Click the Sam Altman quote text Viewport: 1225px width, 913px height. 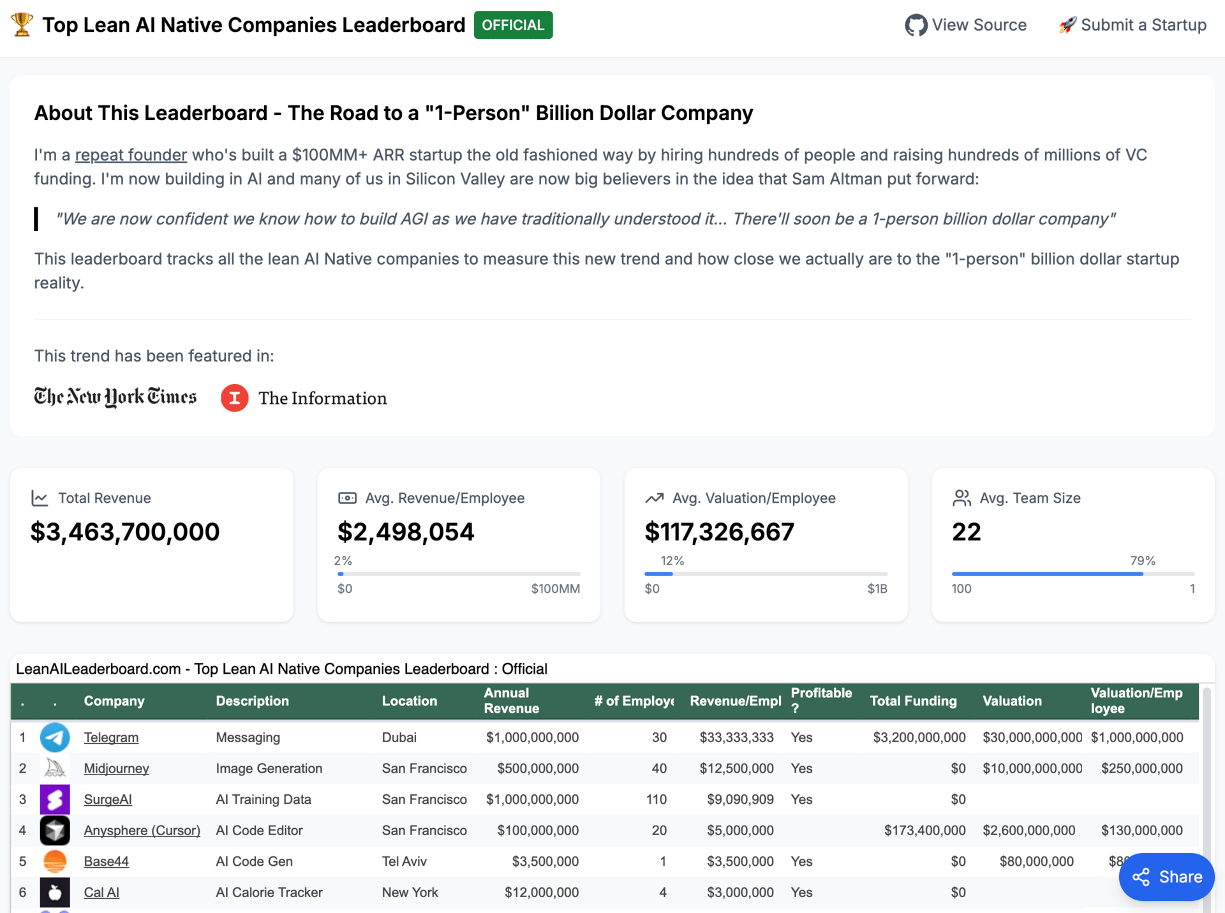coord(585,219)
